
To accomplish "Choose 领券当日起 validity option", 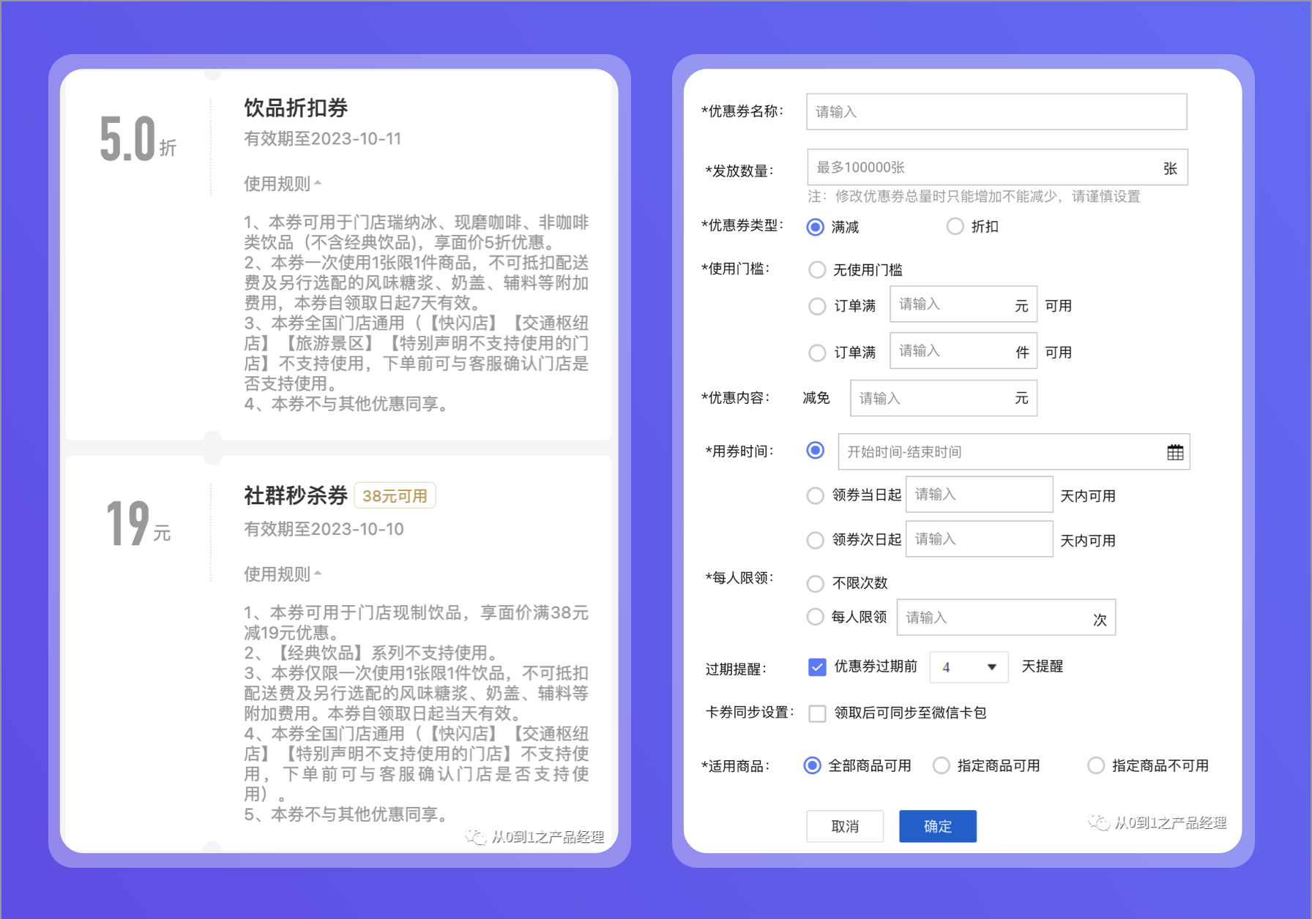I will click(815, 495).
